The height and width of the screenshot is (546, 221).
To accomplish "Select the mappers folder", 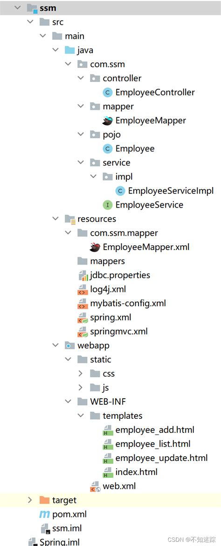I will coord(107,261).
